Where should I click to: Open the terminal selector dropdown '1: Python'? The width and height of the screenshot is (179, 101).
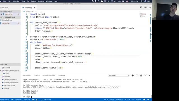pyautogui.click(x=119, y=75)
